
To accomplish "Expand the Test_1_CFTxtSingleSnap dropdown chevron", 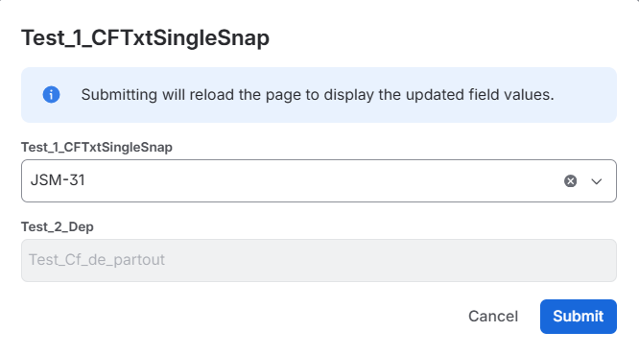I will (597, 181).
